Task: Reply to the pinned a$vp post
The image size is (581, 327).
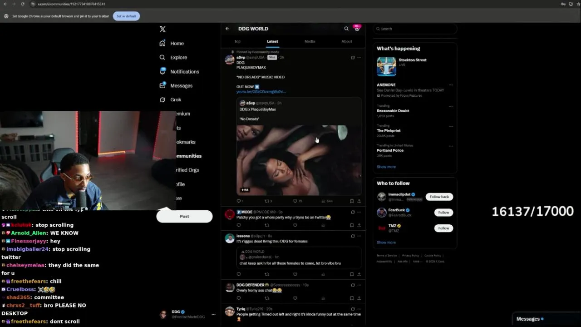Action: click(239, 201)
